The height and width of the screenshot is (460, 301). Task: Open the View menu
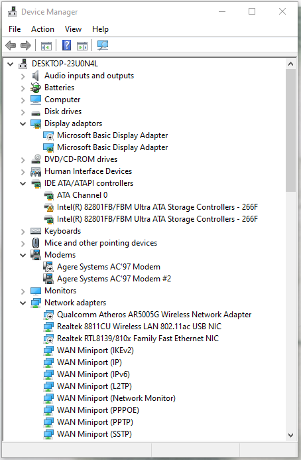(x=74, y=29)
